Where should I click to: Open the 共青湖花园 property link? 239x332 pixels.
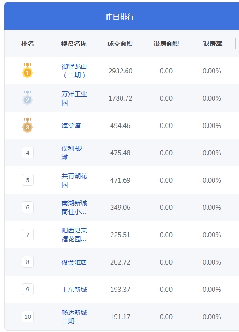click(x=74, y=180)
